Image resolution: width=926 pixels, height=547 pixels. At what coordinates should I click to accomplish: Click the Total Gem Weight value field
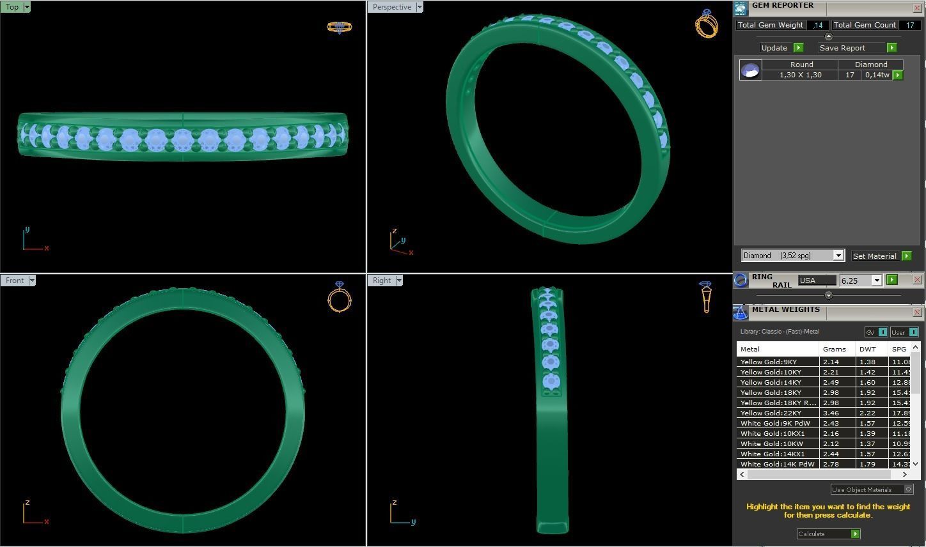[817, 25]
